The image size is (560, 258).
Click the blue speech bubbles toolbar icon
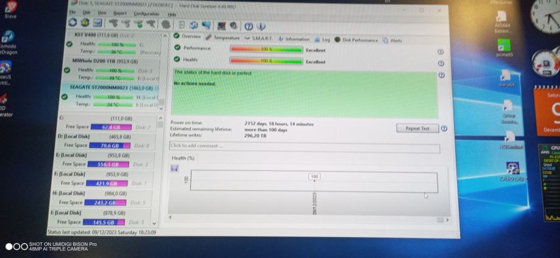(x=206, y=25)
